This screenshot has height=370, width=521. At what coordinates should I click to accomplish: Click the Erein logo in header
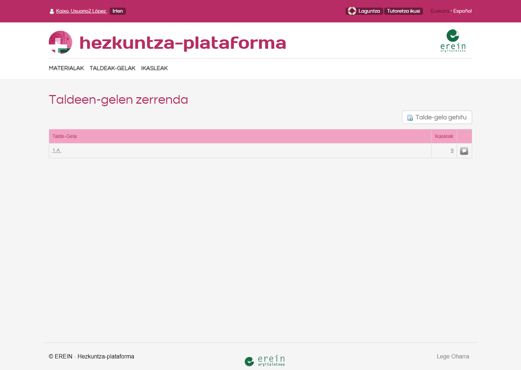click(453, 41)
